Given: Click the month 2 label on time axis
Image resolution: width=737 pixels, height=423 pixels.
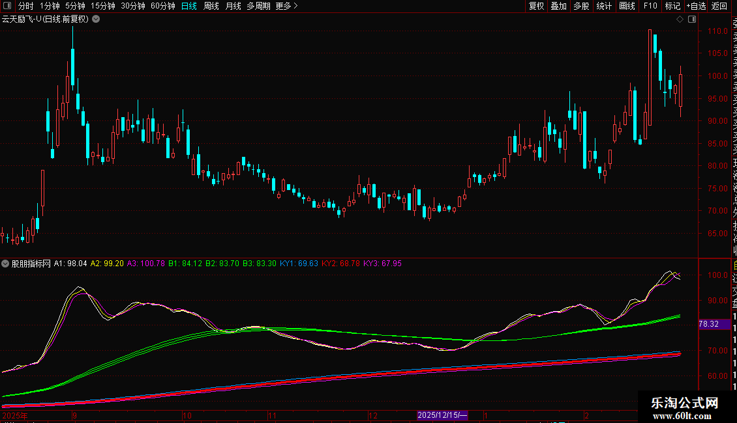Looking at the screenshot, I should [586, 415].
